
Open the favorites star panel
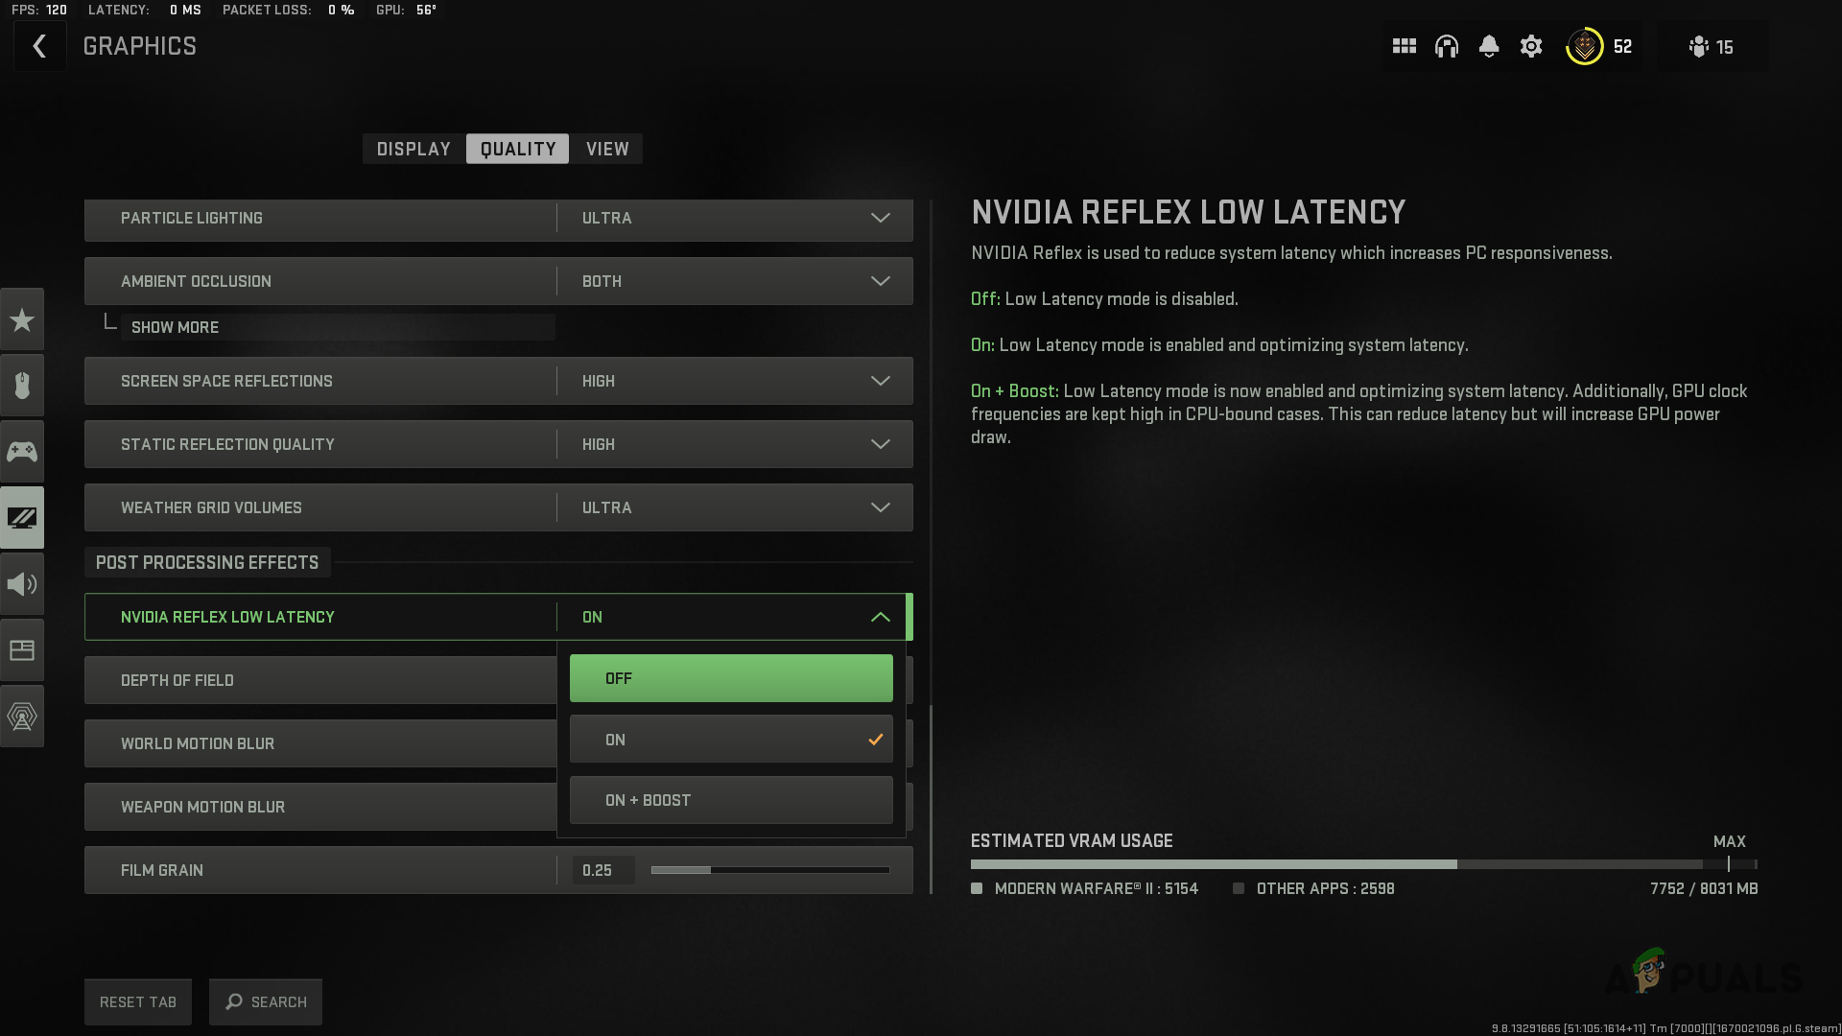coord(21,319)
